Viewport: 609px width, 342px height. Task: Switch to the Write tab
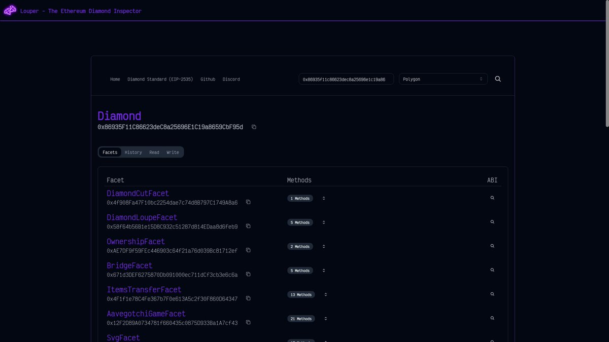173,153
